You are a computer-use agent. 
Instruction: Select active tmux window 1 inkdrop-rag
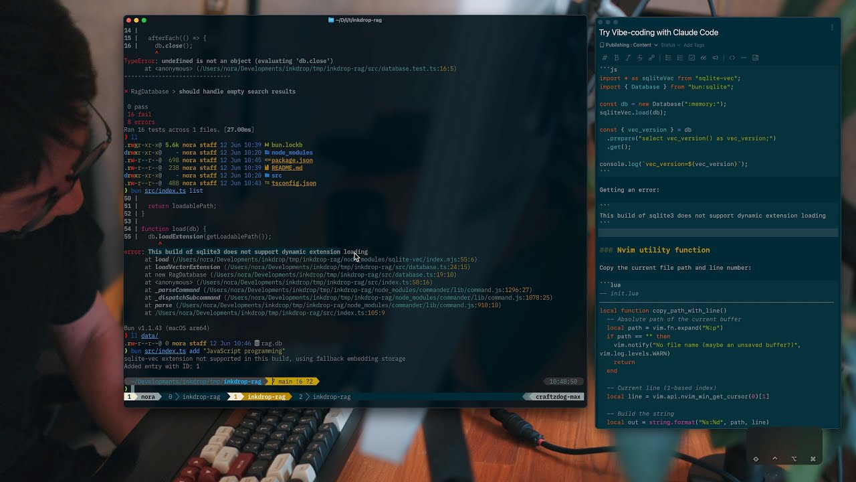pos(259,397)
